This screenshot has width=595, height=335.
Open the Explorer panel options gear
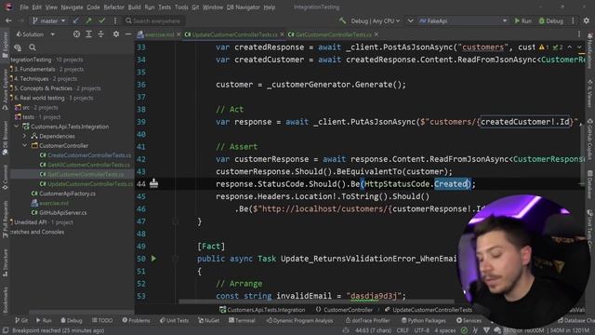(x=115, y=34)
